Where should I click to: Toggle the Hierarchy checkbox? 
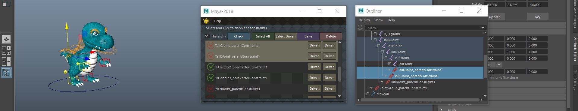pyautogui.click(x=207, y=36)
